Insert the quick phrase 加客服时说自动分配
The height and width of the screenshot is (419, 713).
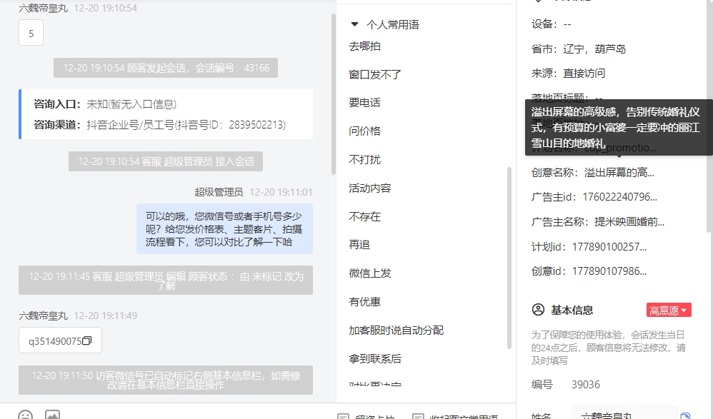[x=396, y=330]
